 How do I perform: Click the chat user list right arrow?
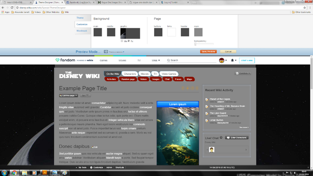246,150
